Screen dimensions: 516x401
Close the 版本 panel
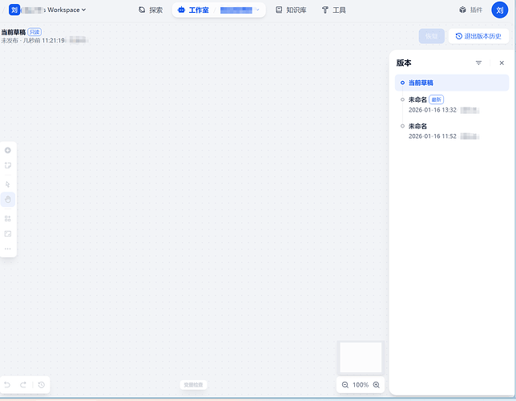click(x=502, y=63)
